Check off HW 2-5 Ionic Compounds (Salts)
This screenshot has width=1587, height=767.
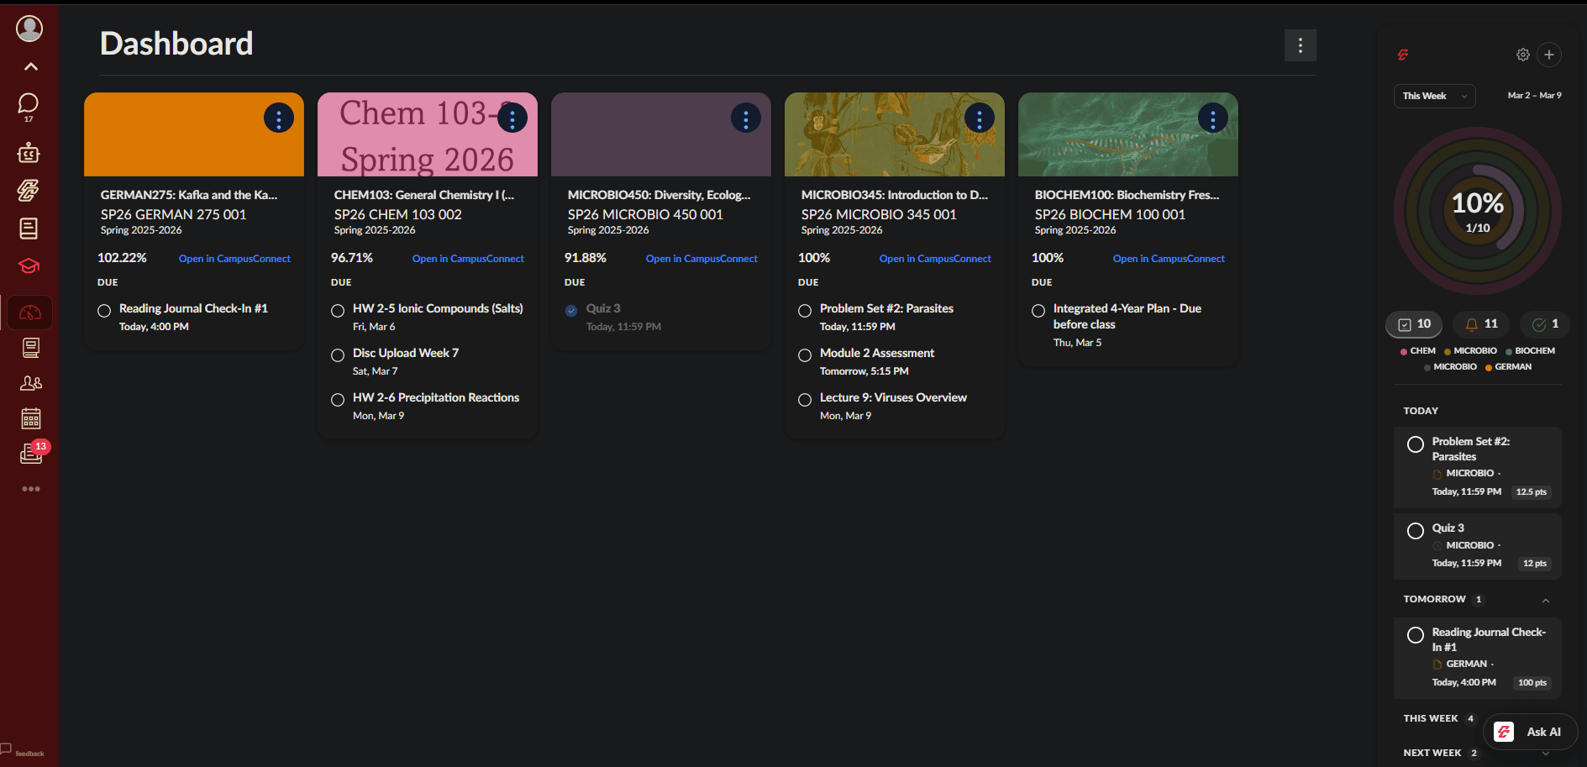coord(338,311)
